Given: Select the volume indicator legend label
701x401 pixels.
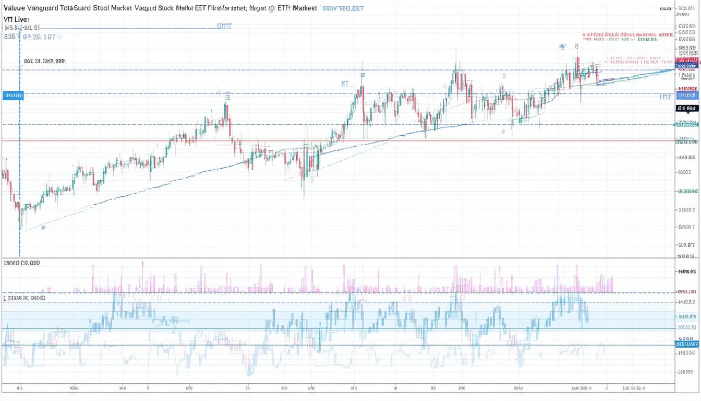Looking at the screenshot, I should [21, 263].
